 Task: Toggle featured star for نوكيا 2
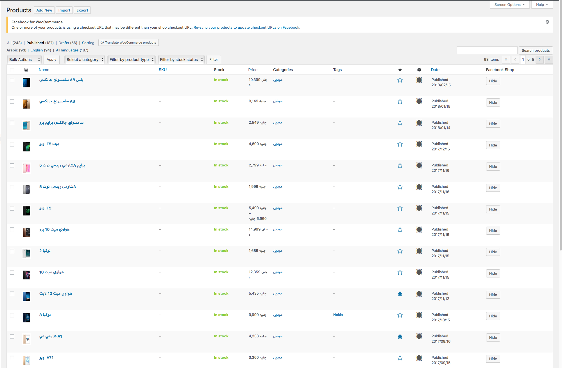400,251
